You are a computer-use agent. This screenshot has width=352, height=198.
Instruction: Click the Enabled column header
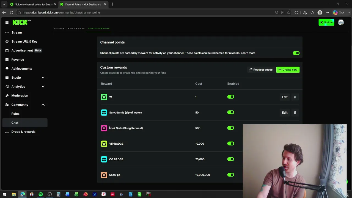pyautogui.click(x=233, y=84)
